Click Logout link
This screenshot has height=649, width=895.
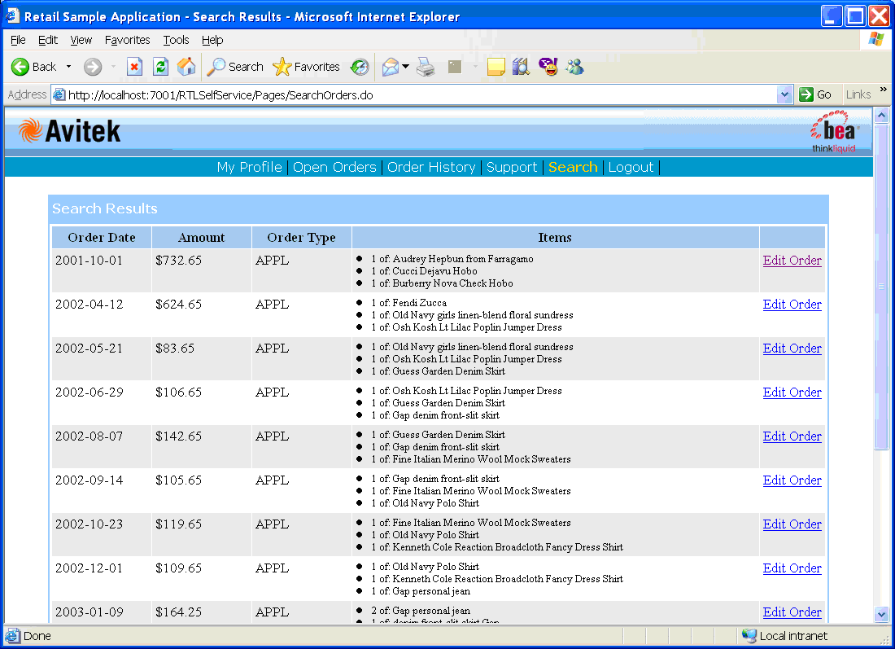coord(631,168)
